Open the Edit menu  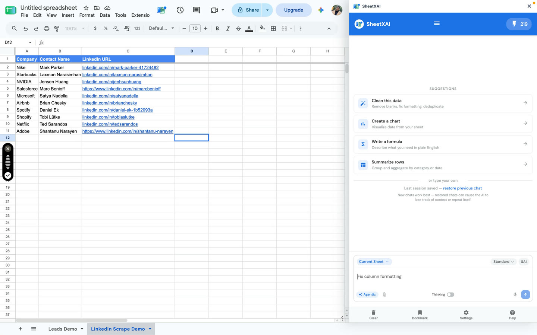click(37, 15)
